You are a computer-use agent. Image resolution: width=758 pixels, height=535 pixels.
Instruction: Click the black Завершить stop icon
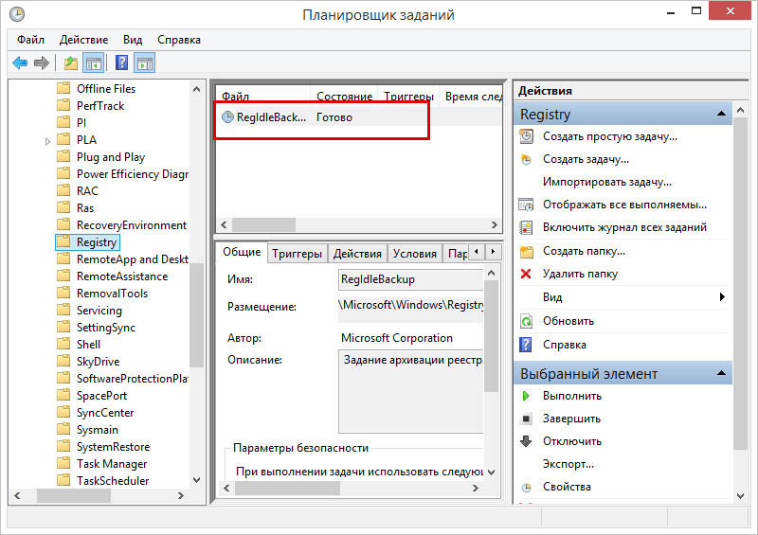(527, 419)
